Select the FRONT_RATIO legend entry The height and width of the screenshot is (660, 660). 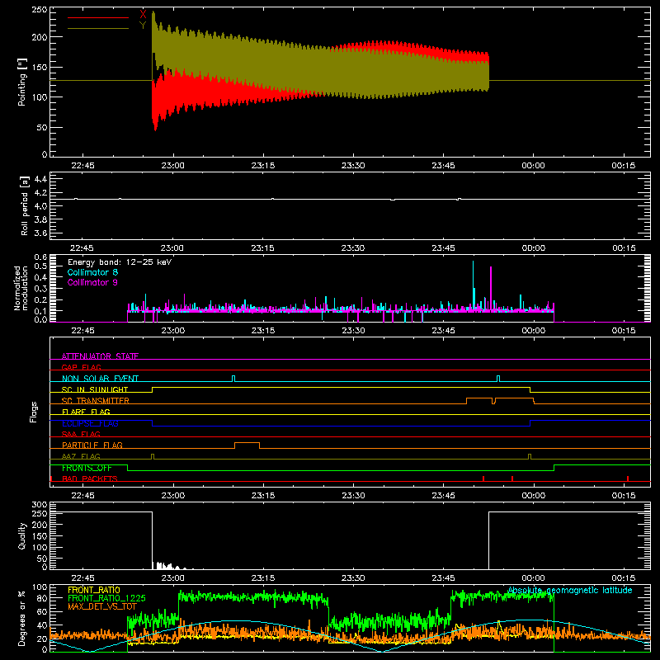94,590
